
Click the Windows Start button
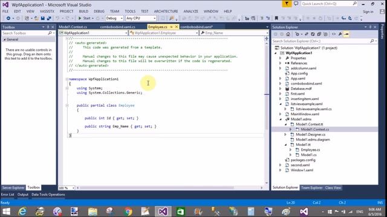[6, 212]
